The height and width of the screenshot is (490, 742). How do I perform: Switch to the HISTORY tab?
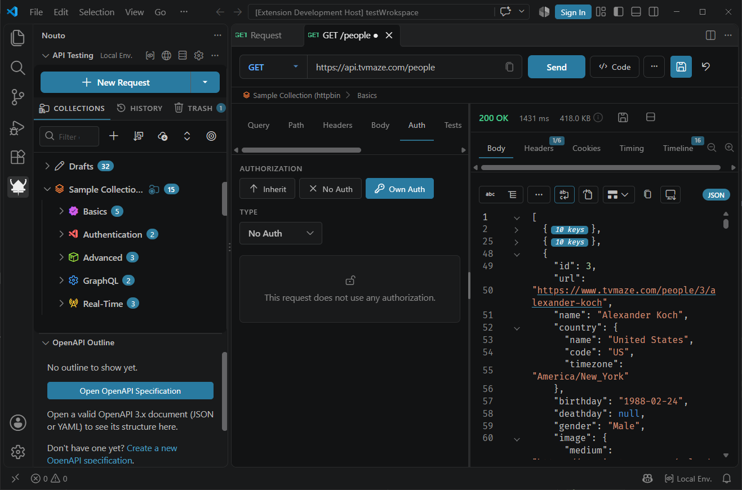[140, 108]
